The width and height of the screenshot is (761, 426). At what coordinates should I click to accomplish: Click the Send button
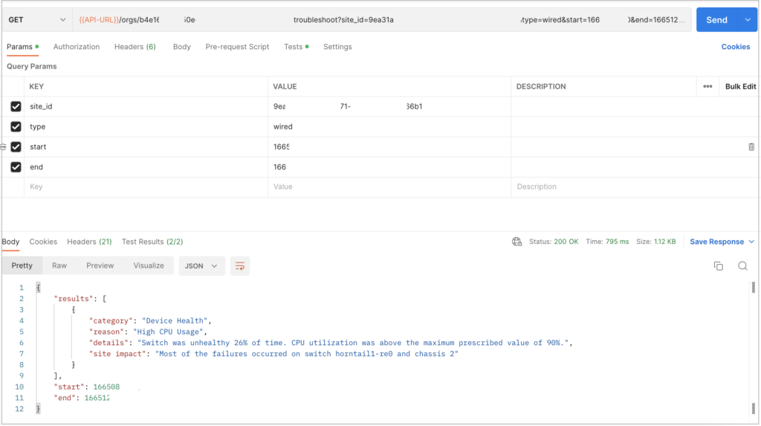pos(717,20)
